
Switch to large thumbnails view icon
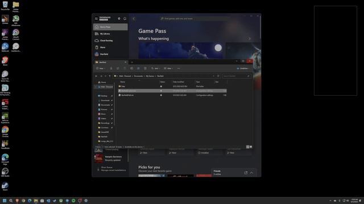coord(251,147)
